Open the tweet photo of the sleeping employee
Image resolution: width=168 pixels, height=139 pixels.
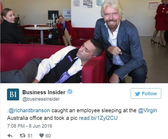(x=84, y=42)
